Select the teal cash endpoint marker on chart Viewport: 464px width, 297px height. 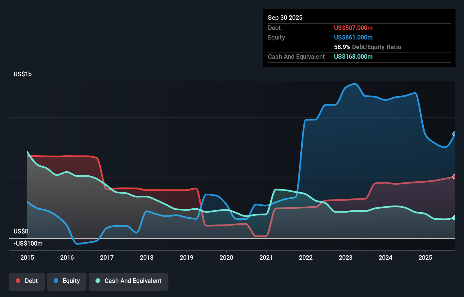point(454,218)
